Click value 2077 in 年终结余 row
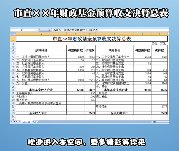The height and width of the screenshot is (151, 179). click(x=164, y=107)
